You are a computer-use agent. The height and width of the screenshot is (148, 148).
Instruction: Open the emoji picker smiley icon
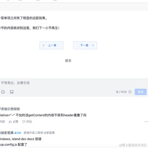3,92
